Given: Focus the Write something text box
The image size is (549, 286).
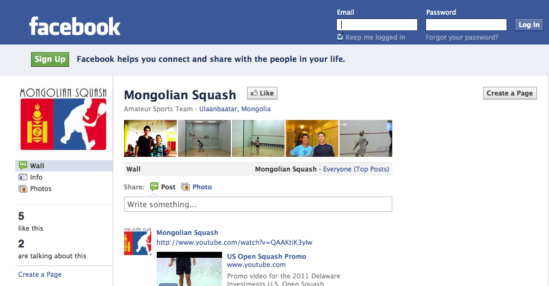Looking at the screenshot, I should pos(258,204).
